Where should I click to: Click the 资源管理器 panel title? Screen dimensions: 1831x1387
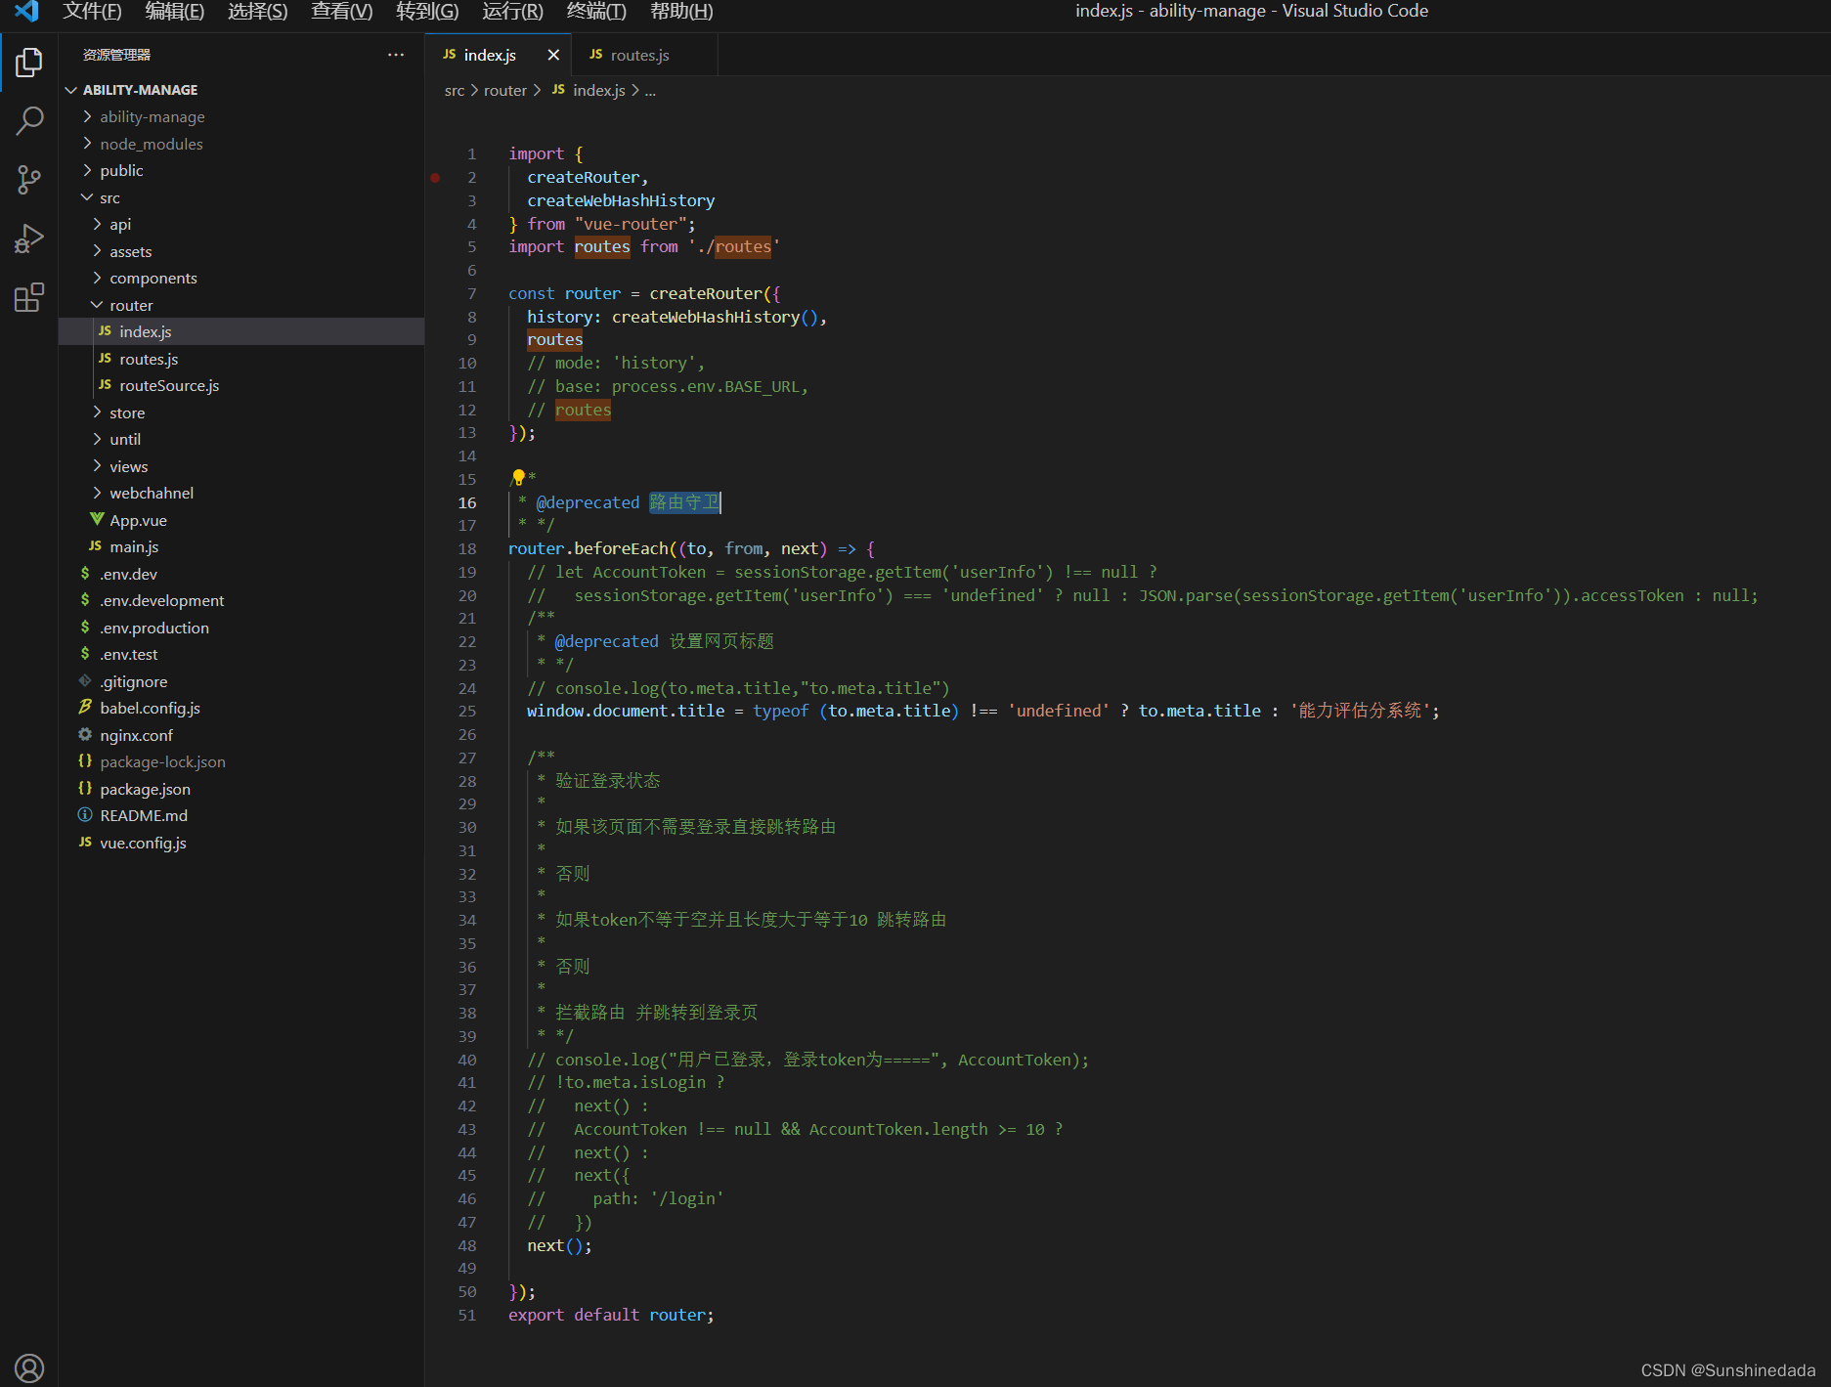click(116, 55)
